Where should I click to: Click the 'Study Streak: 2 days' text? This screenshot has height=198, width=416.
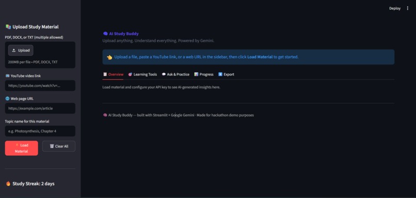click(x=34, y=184)
